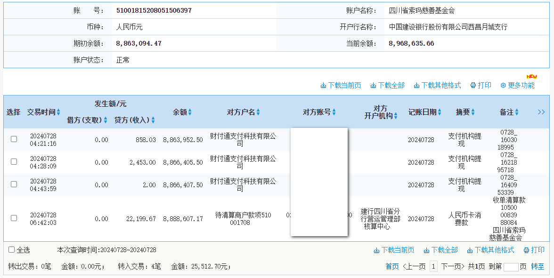The width and height of the screenshot is (554, 278).
Task: Sort by the 借方(支取) column arrows
Action: click(x=106, y=120)
